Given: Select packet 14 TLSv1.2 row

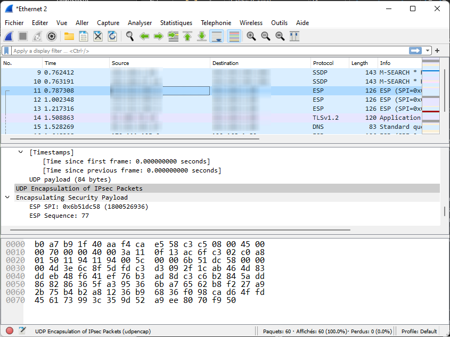Looking at the screenshot, I should pos(211,118).
